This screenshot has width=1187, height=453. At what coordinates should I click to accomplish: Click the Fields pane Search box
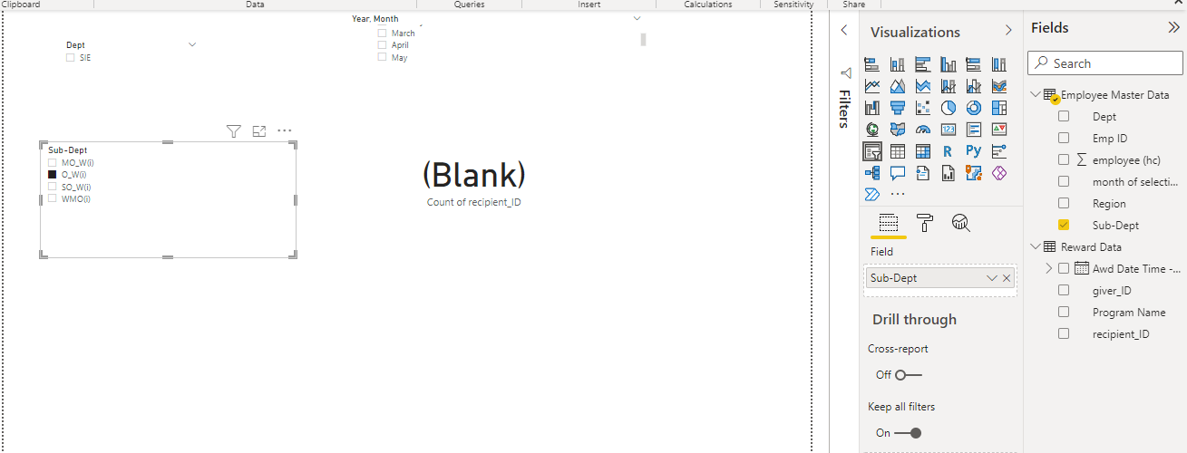(1105, 63)
